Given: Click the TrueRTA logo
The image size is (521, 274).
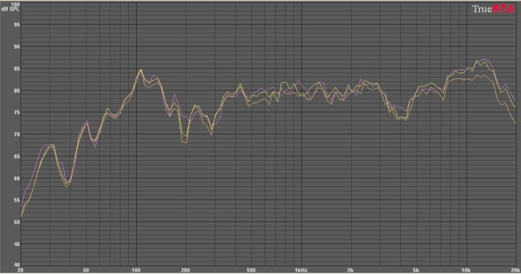Looking at the screenshot, I should click(x=494, y=8).
